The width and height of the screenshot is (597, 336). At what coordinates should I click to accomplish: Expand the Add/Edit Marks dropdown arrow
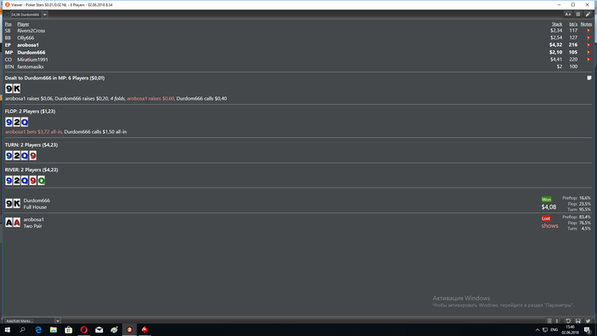tap(57, 321)
